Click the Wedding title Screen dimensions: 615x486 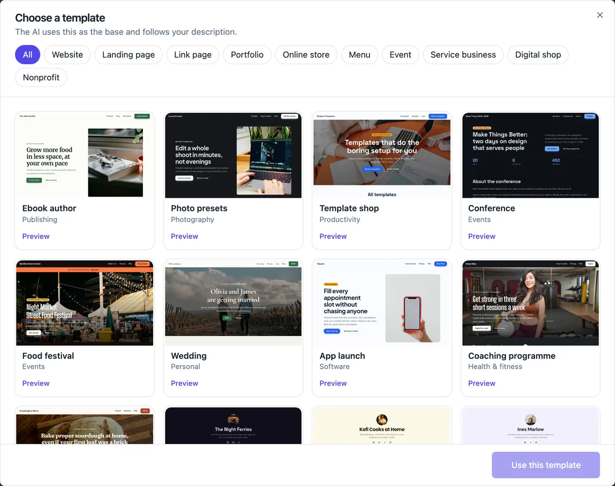point(189,356)
